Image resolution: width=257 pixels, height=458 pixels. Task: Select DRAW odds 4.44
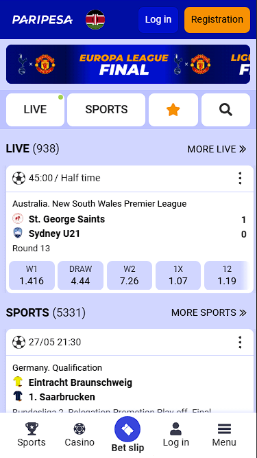pos(80,275)
